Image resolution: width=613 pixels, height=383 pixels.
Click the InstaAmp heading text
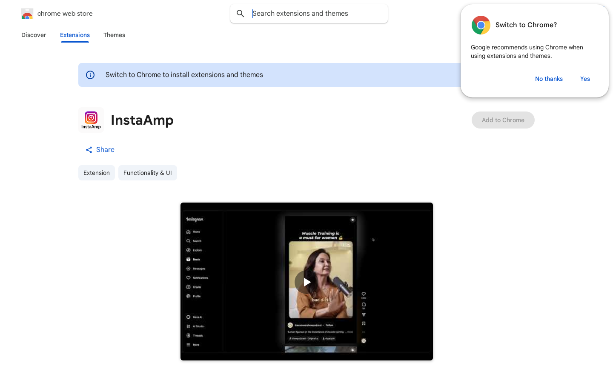point(142,120)
